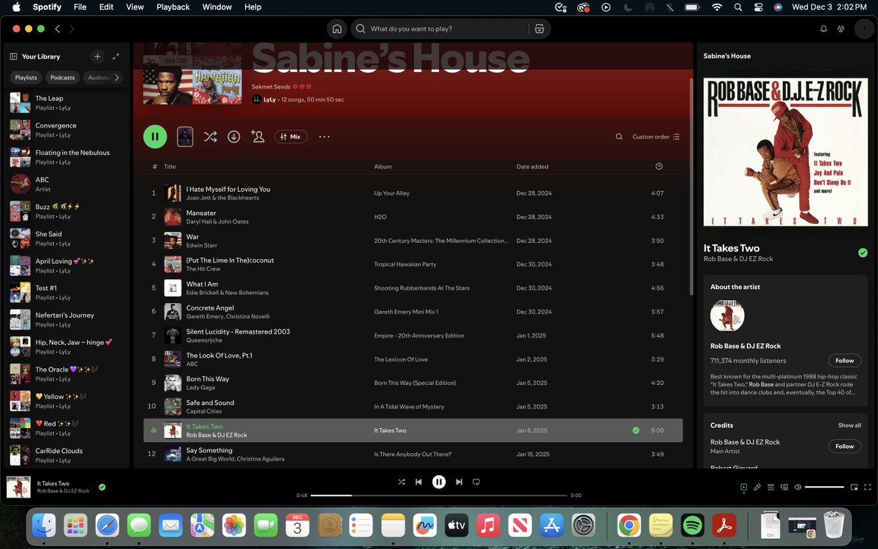The width and height of the screenshot is (878, 549).
Task: Show all credits
Action: pyautogui.click(x=849, y=425)
